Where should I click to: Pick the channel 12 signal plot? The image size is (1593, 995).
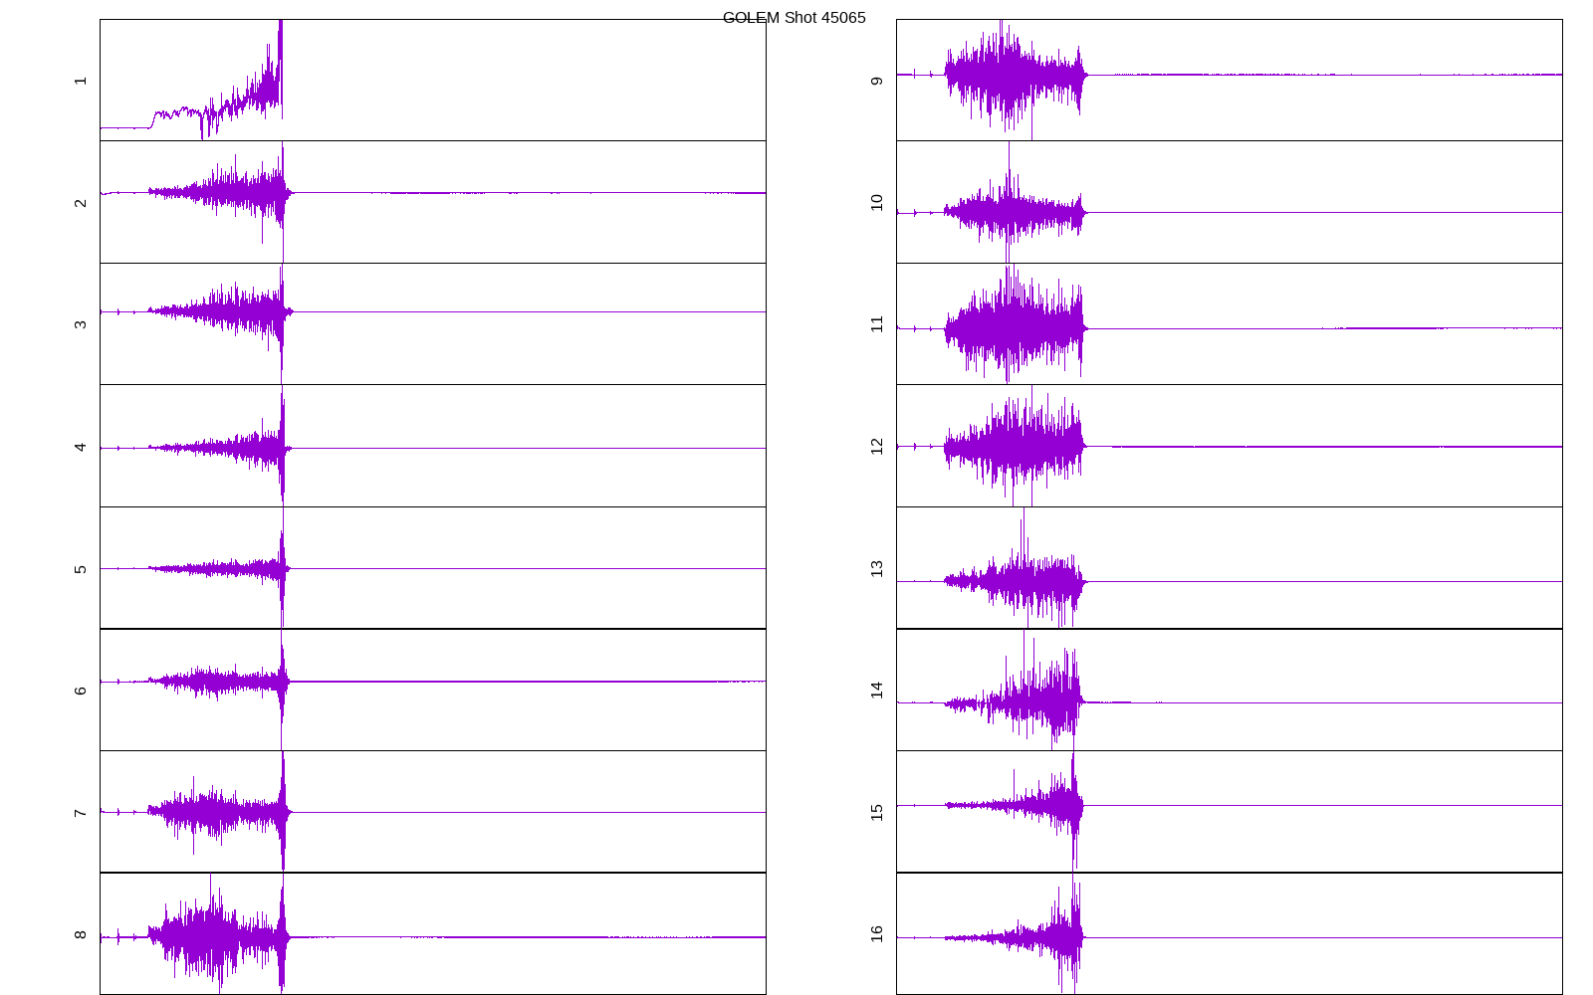click(x=1229, y=446)
